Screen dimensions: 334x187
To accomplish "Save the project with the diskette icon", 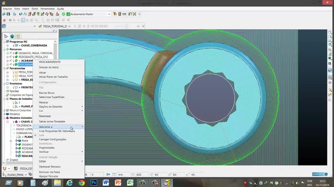I will tap(8, 14).
